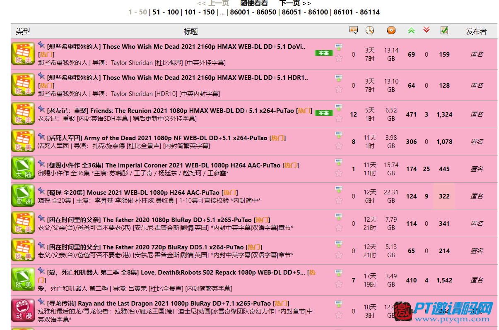Screen dimensions: 499x330
Task: Download the Mouse 2021 torrent
Action: click(339, 189)
